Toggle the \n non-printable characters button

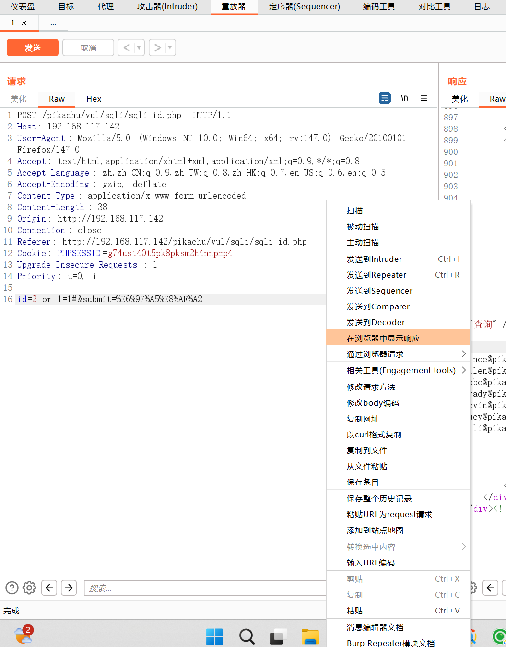[404, 98]
